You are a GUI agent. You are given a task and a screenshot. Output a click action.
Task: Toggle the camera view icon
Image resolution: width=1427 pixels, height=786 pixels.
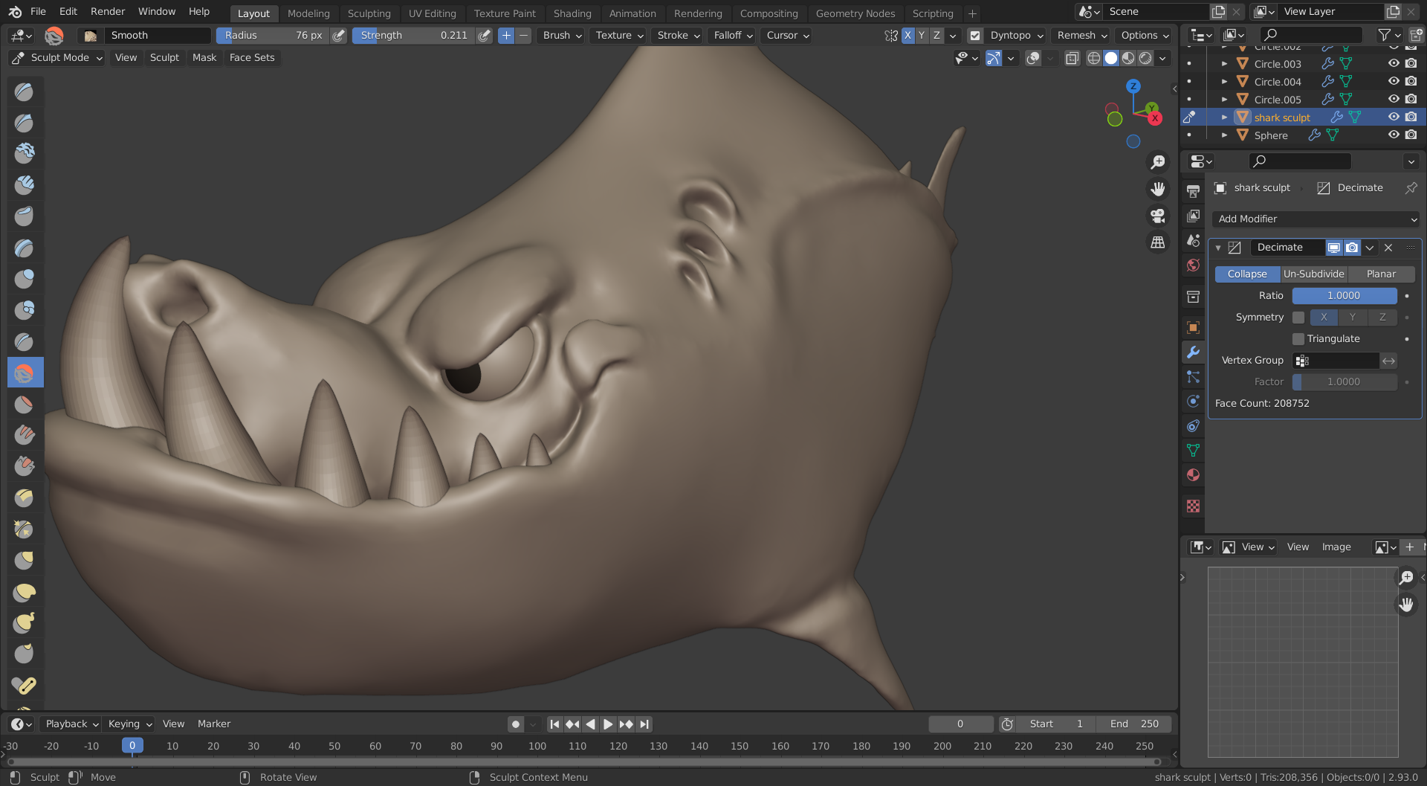[1157, 216]
